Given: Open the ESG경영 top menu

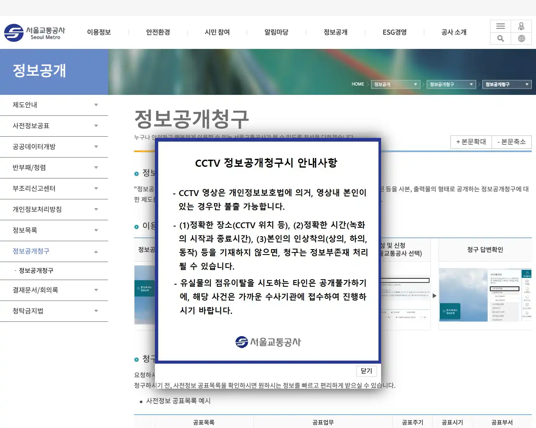Looking at the screenshot, I should pyautogui.click(x=394, y=32).
